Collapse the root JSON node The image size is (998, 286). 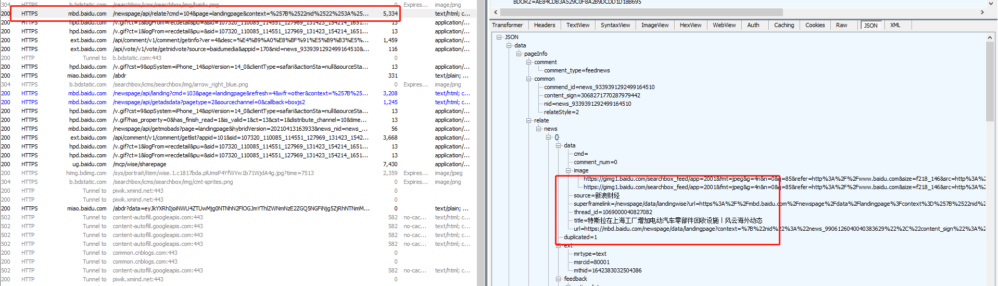coord(499,37)
